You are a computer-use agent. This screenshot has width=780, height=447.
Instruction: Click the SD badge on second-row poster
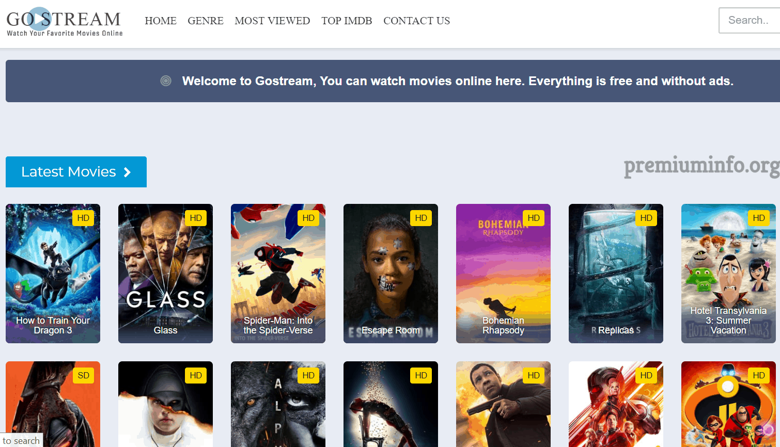[83, 375]
